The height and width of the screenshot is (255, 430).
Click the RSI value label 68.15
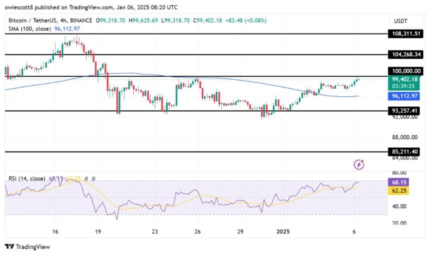pyautogui.click(x=398, y=182)
